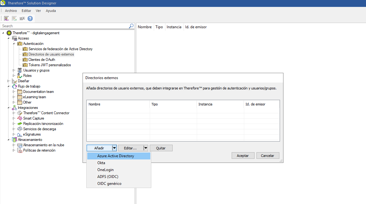Choose ADFS (OIDC) from the list

click(119, 177)
